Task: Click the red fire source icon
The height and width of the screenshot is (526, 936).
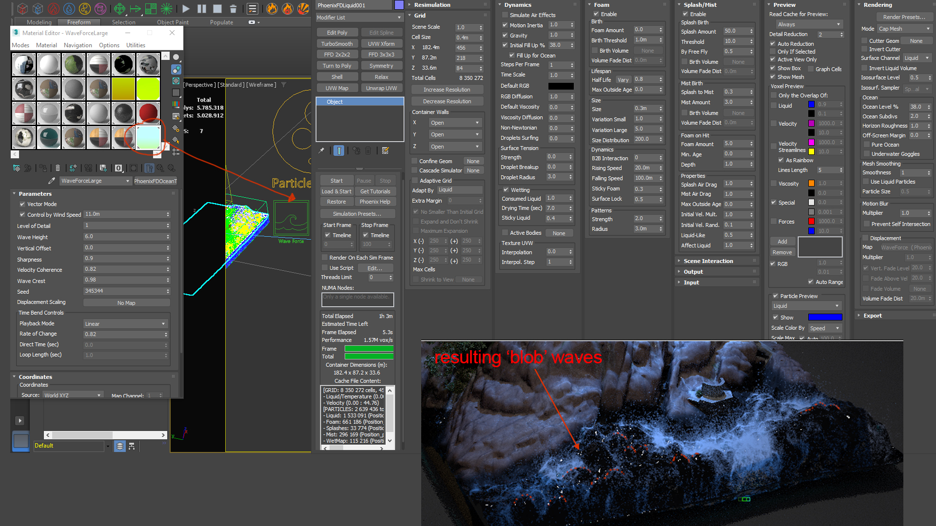Action: (54, 8)
